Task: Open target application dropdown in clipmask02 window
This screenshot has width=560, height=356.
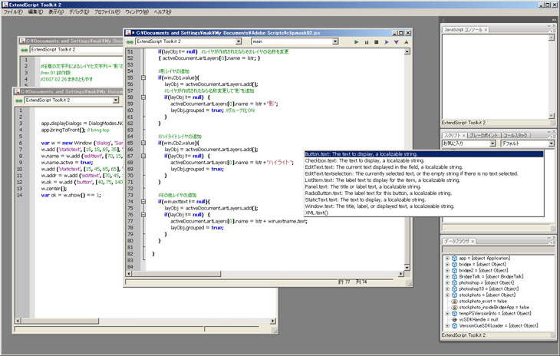Action: pyautogui.click(x=239, y=41)
